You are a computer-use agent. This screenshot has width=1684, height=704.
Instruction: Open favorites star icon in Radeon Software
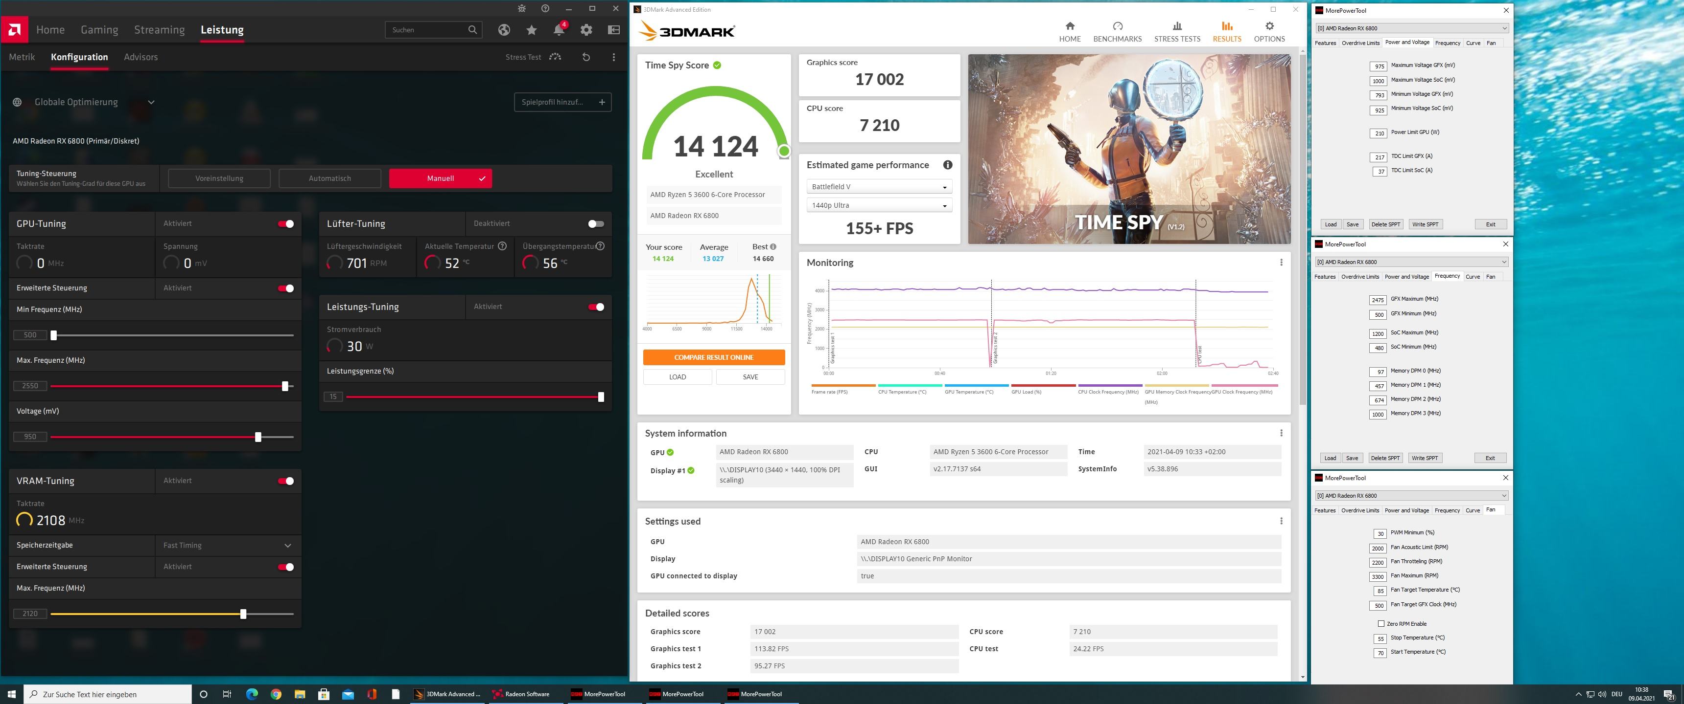[532, 30]
